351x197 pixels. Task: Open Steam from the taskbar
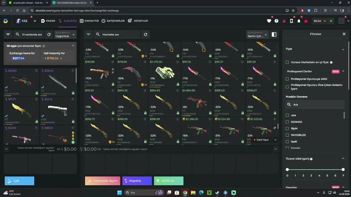click(x=217, y=193)
